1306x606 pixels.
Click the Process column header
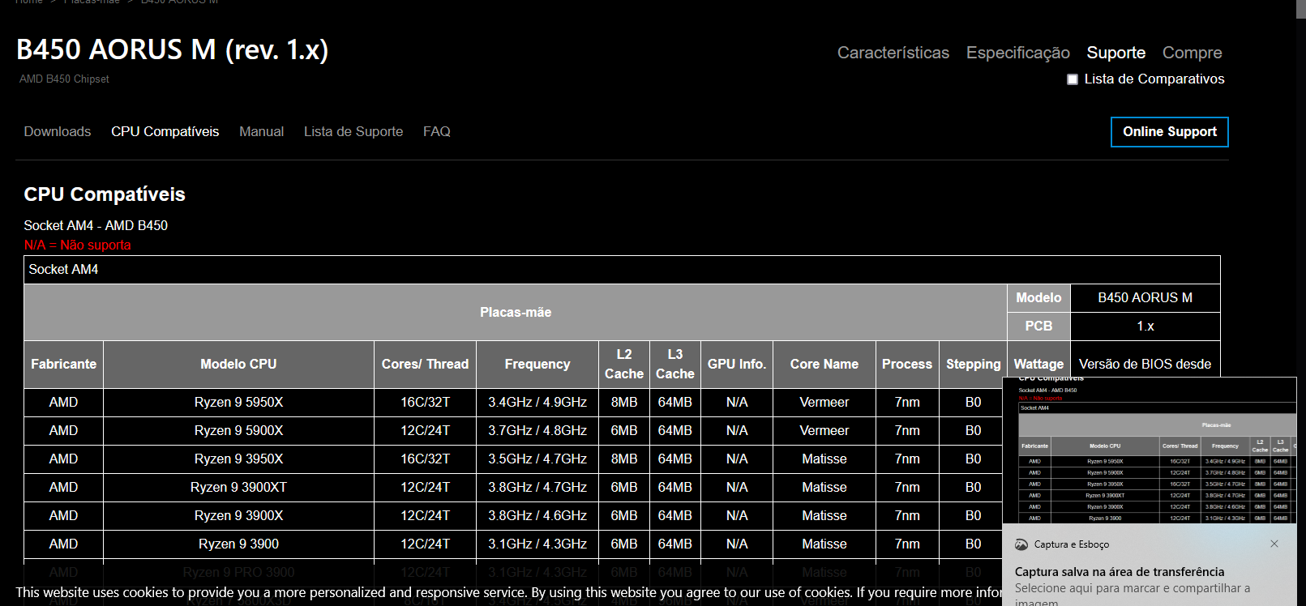(x=907, y=365)
